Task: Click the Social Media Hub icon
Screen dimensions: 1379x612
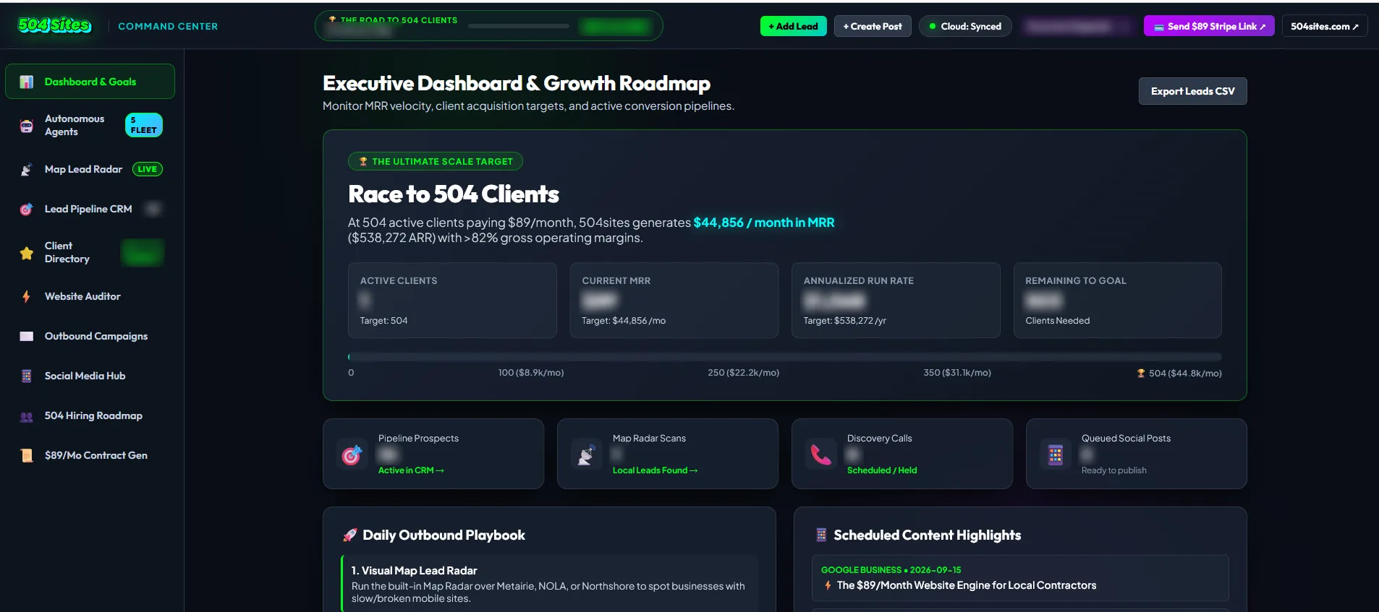Action: click(x=27, y=376)
